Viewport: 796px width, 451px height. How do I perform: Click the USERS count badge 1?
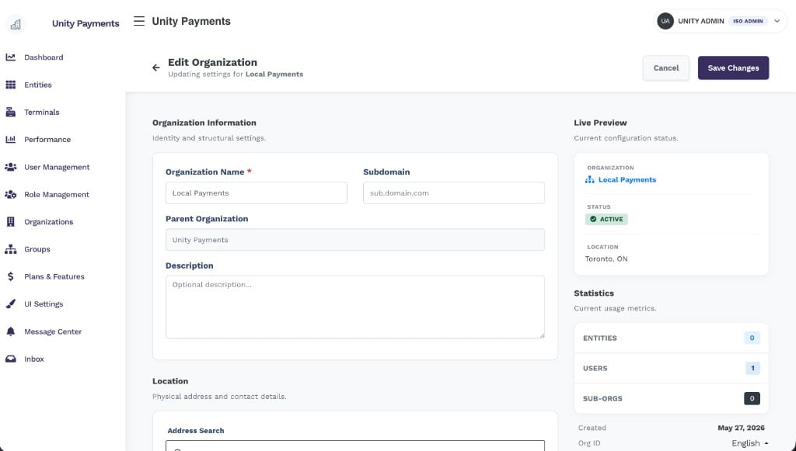click(752, 369)
